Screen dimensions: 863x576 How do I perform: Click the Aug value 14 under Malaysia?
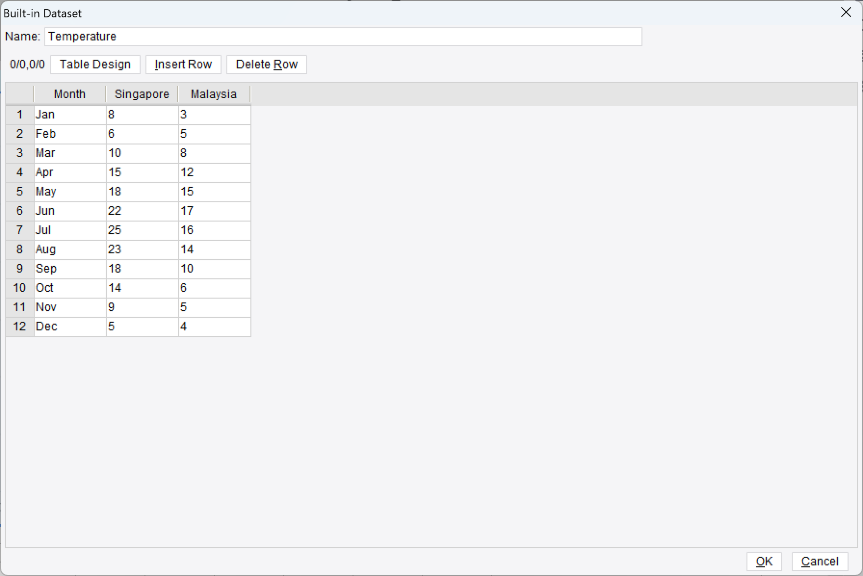(x=213, y=249)
